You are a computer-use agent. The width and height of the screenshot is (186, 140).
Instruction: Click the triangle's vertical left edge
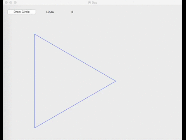point(34,81)
